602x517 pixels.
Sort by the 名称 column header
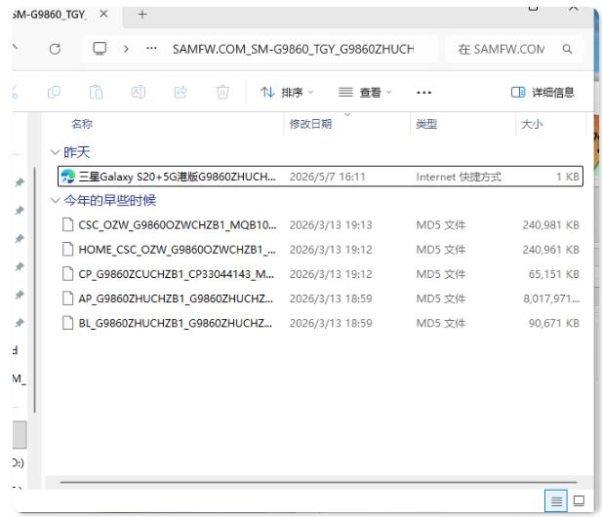coord(82,124)
